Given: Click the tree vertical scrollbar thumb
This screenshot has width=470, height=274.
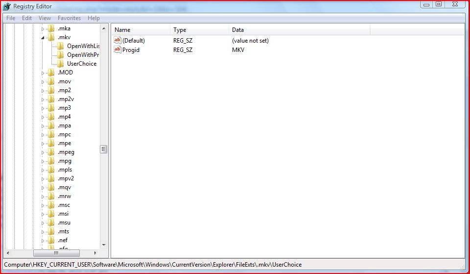Looking at the screenshot, I should 104,149.
